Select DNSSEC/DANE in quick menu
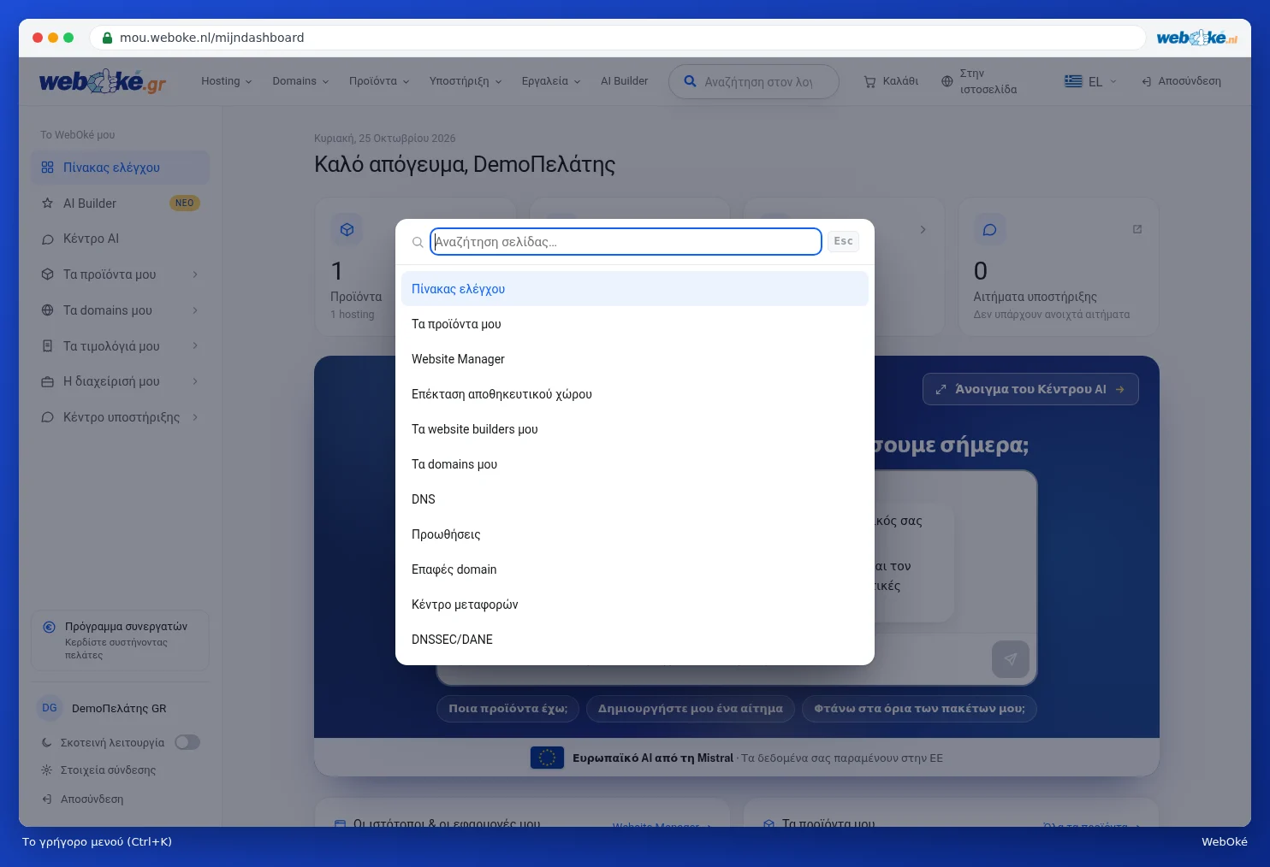This screenshot has width=1270, height=867. [x=635, y=640]
